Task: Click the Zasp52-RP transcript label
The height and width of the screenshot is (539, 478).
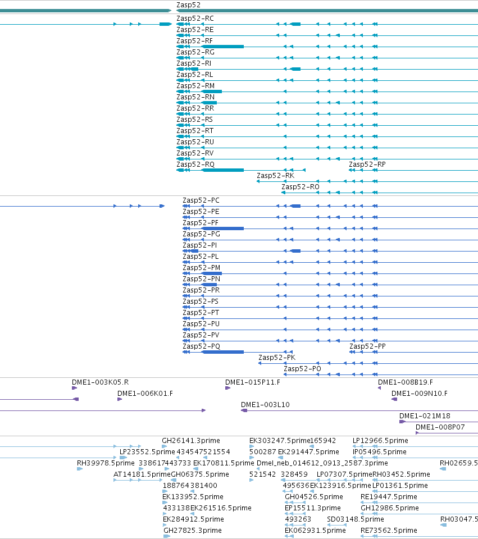Action: pyautogui.click(x=367, y=165)
